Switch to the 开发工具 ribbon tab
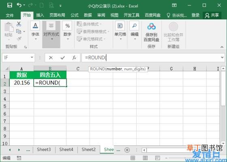Screen dimensions: 227x162 tap(131, 15)
